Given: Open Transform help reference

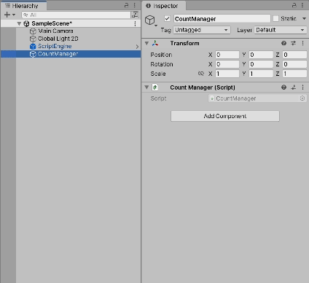Looking at the screenshot, I should [x=283, y=43].
